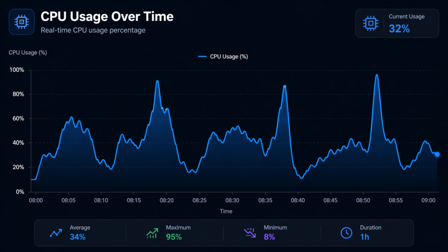Click the Duration clock icon
Image resolution: width=448 pixels, height=252 pixels.
click(x=345, y=233)
